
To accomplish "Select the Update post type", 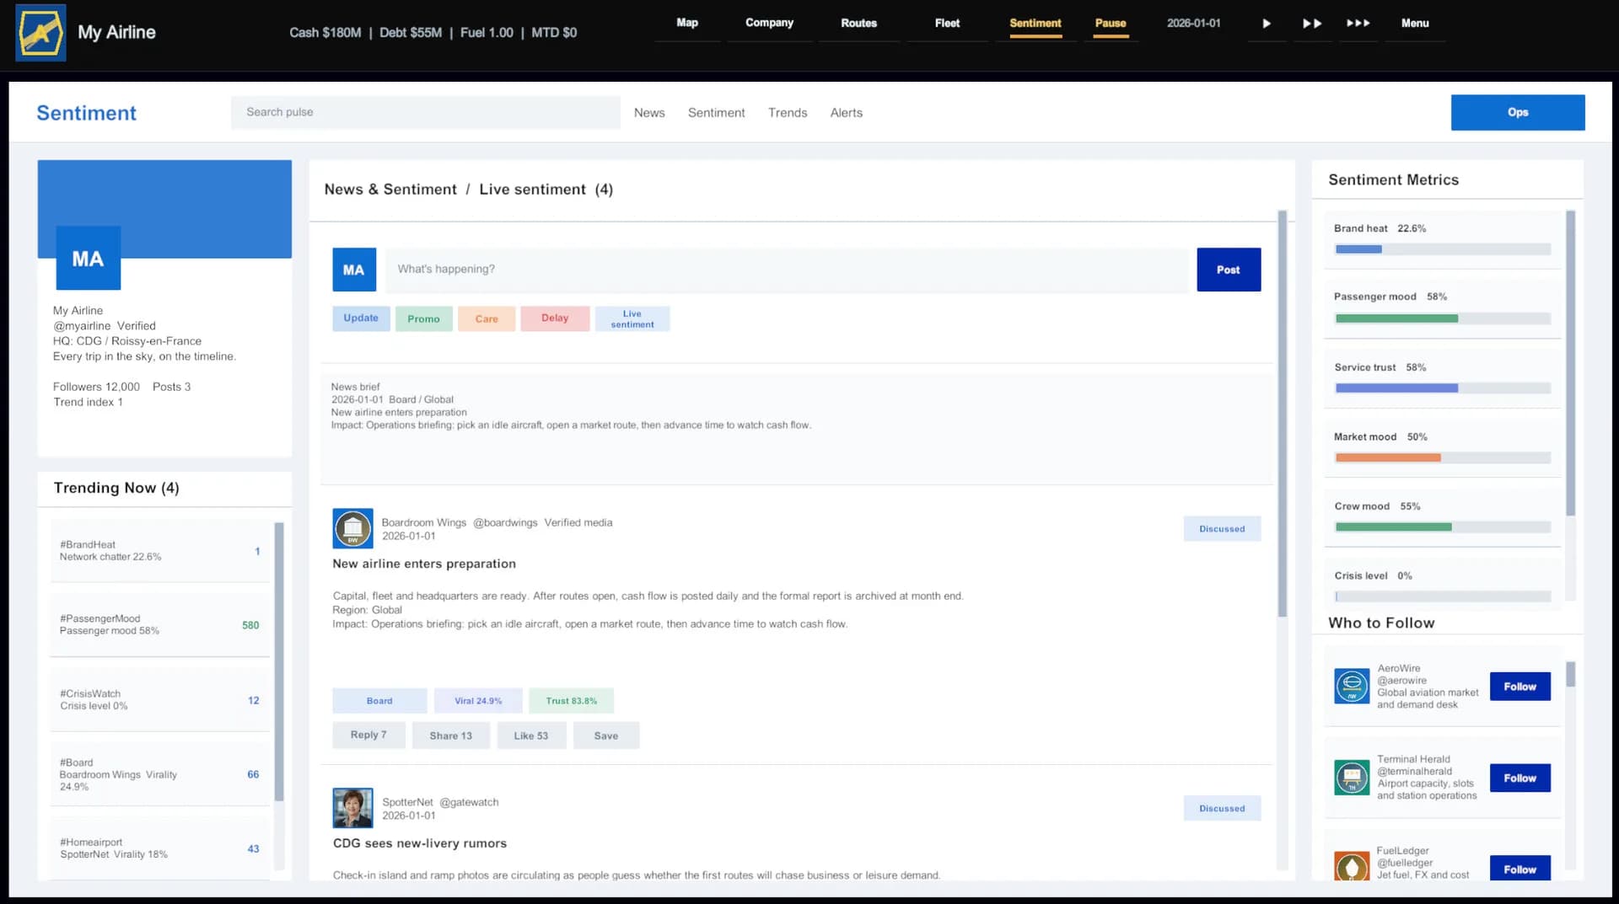I will pyautogui.click(x=361, y=318).
